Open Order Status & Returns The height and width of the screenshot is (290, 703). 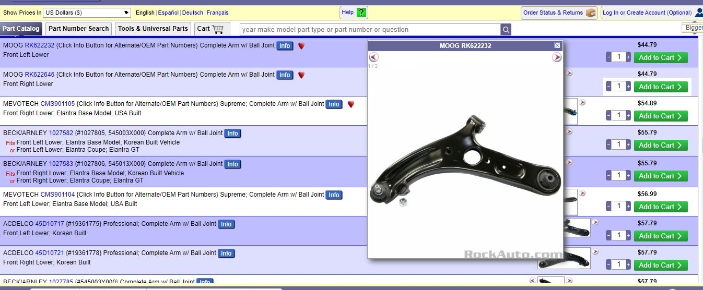coord(559,13)
